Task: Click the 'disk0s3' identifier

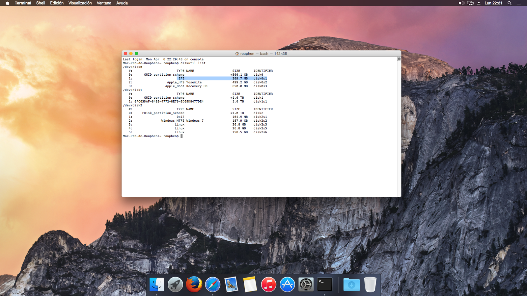Action: pyautogui.click(x=260, y=86)
